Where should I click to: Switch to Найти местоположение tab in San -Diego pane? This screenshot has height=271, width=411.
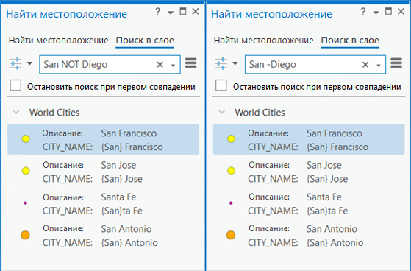click(x=264, y=41)
